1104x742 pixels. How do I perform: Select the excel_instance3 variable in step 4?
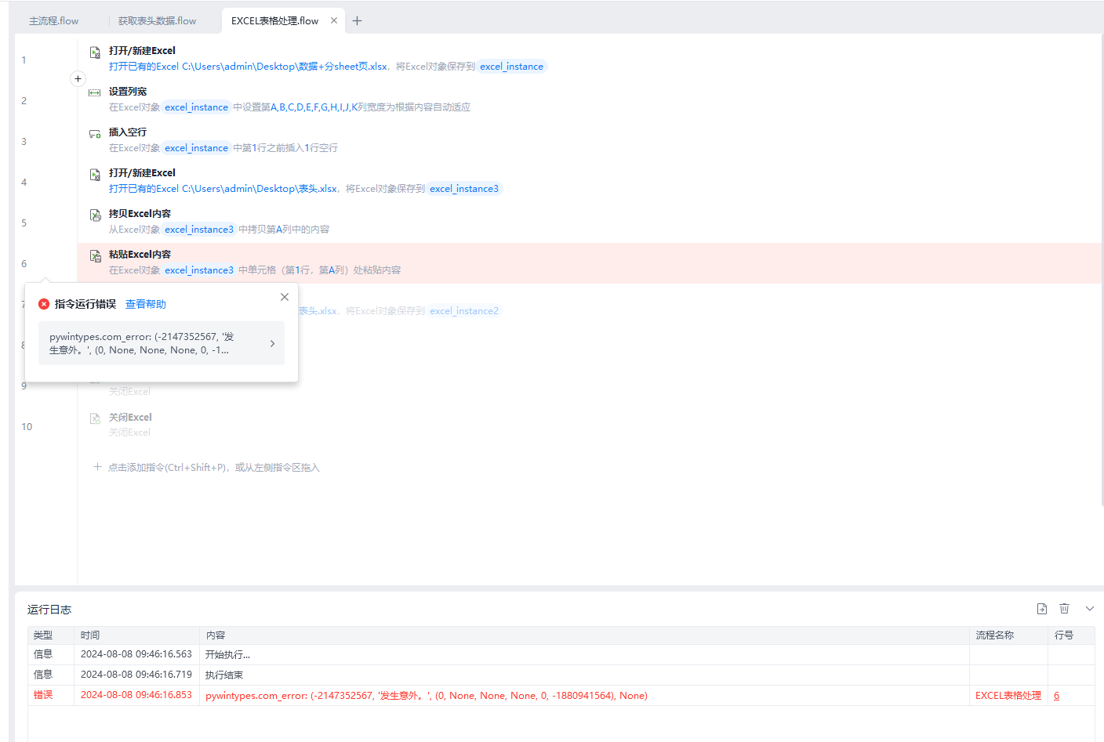[x=464, y=189]
